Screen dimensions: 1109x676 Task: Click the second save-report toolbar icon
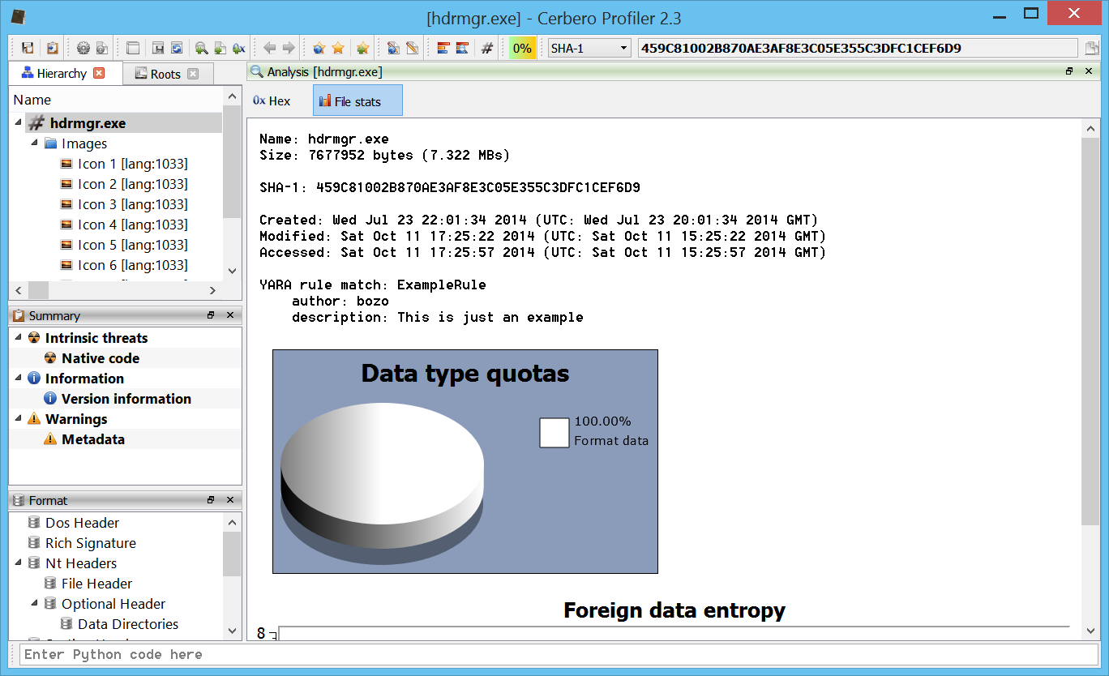[52, 48]
